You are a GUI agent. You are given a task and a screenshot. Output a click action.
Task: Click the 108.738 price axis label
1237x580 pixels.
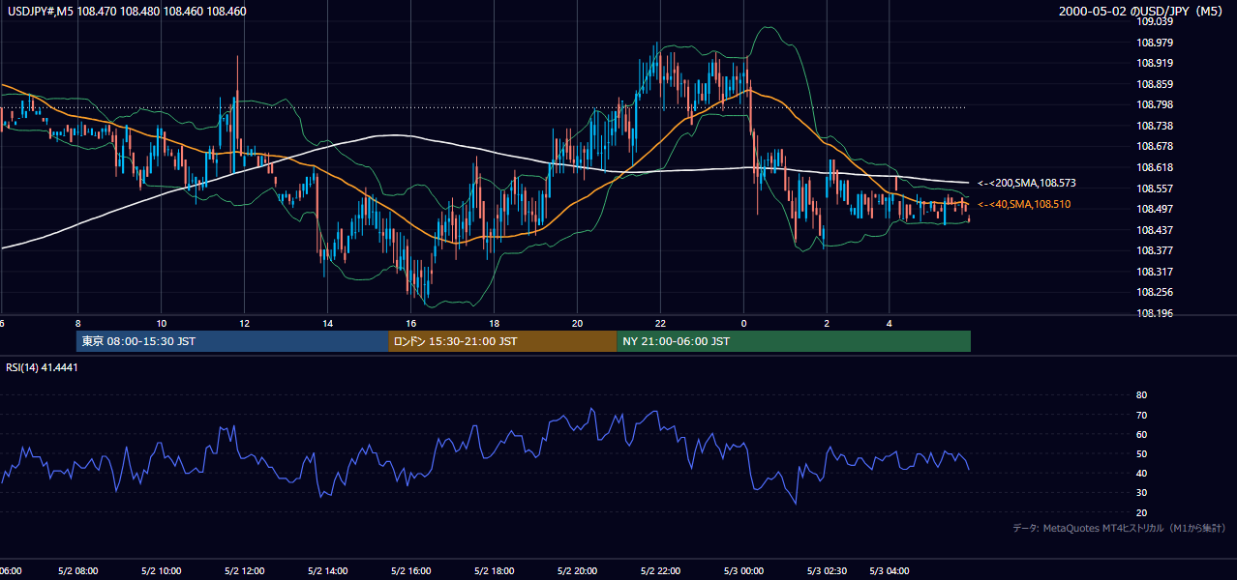point(1155,126)
